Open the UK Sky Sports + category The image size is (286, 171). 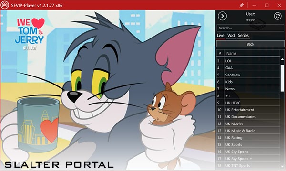(248, 159)
